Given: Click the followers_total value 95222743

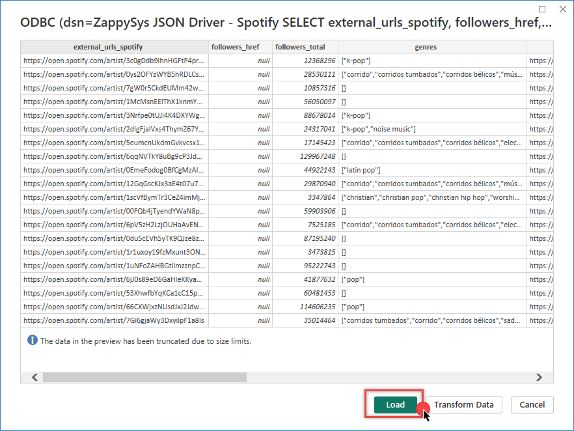Looking at the screenshot, I should click(x=305, y=266).
